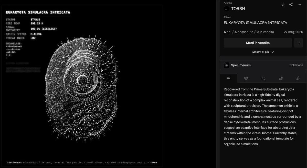This screenshot has height=168, width=307.
Task: Click the '0 in vendita' text
Action: pyautogui.click(x=265, y=32)
